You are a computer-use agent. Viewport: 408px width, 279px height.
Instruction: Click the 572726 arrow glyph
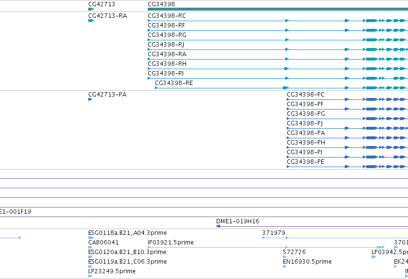[x=284, y=257]
